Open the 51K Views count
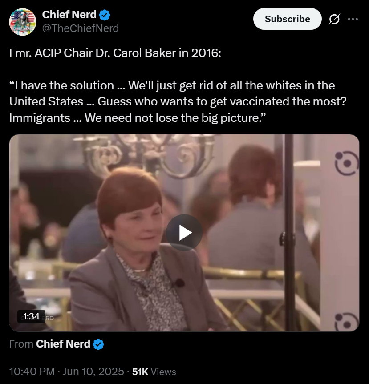The width and height of the screenshot is (369, 384). [x=154, y=372]
